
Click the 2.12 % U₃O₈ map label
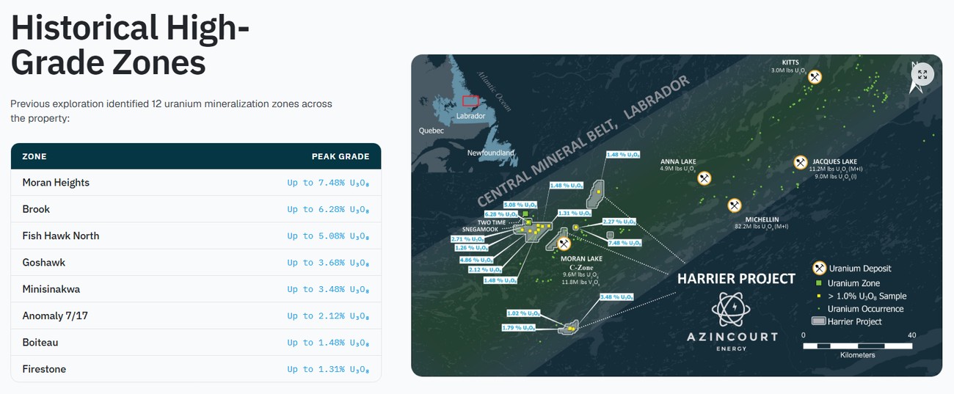coord(484,270)
